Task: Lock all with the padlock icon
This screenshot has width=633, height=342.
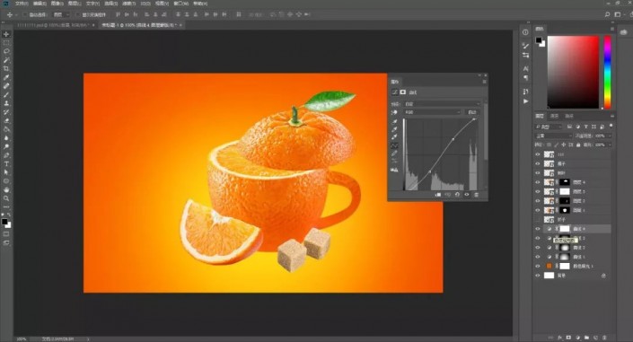Action: coord(578,145)
